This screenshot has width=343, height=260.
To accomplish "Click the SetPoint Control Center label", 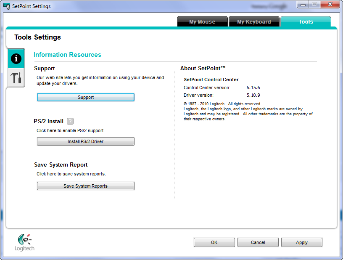I will pos(211,80).
